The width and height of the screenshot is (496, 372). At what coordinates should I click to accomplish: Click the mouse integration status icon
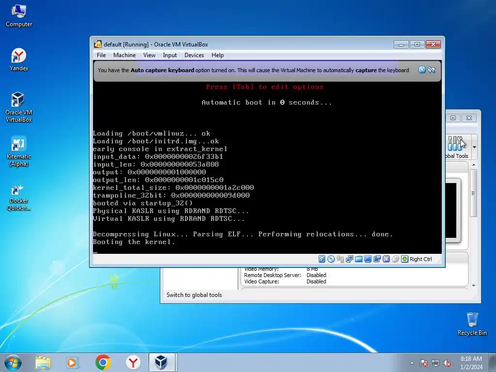395,259
